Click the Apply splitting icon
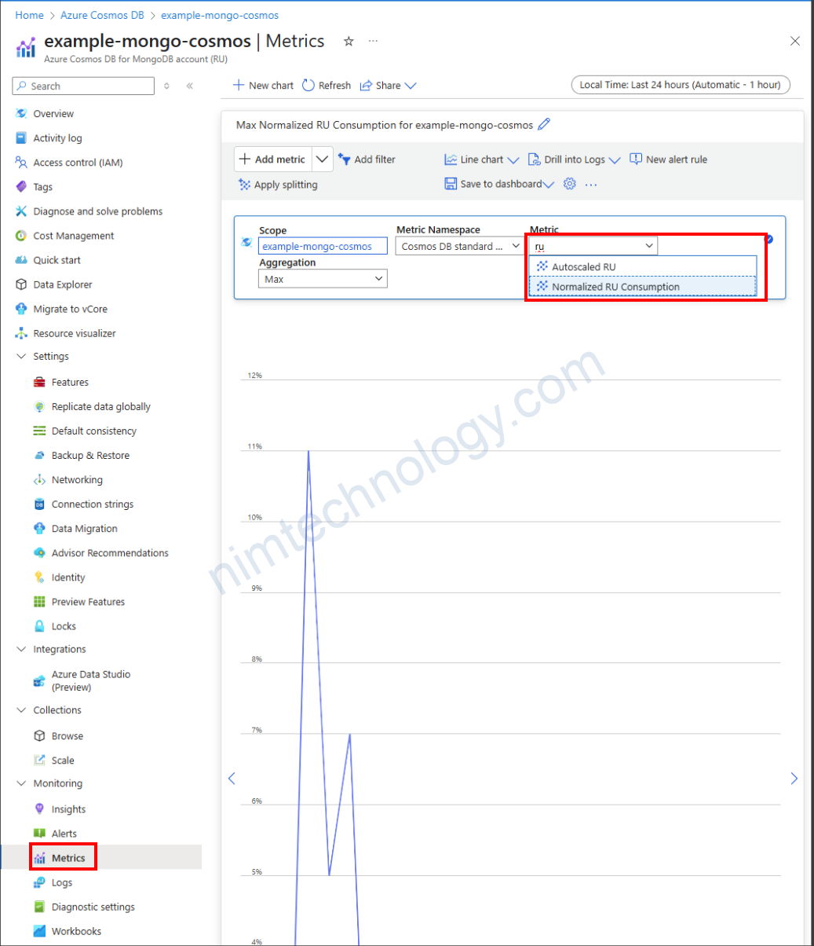The image size is (814, 946). pyautogui.click(x=244, y=185)
